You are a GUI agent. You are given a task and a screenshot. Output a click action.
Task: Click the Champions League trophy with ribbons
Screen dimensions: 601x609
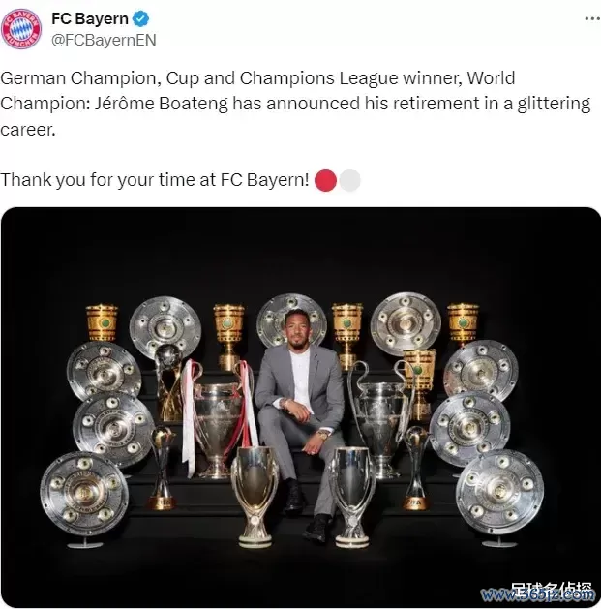(x=218, y=419)
